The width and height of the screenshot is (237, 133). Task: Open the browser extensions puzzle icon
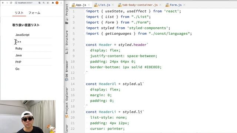click(53, 3)
